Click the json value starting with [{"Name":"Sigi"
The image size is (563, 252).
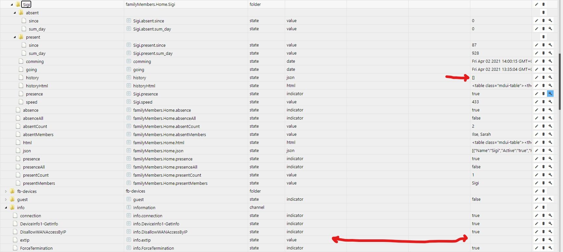502,151
